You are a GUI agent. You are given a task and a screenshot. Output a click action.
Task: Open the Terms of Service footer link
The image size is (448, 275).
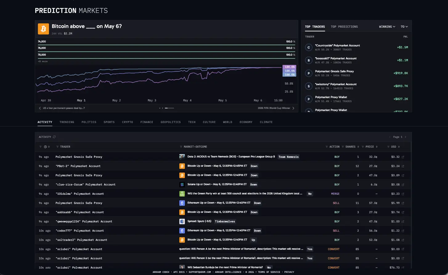pyautogui.click(x=269, y=272)
